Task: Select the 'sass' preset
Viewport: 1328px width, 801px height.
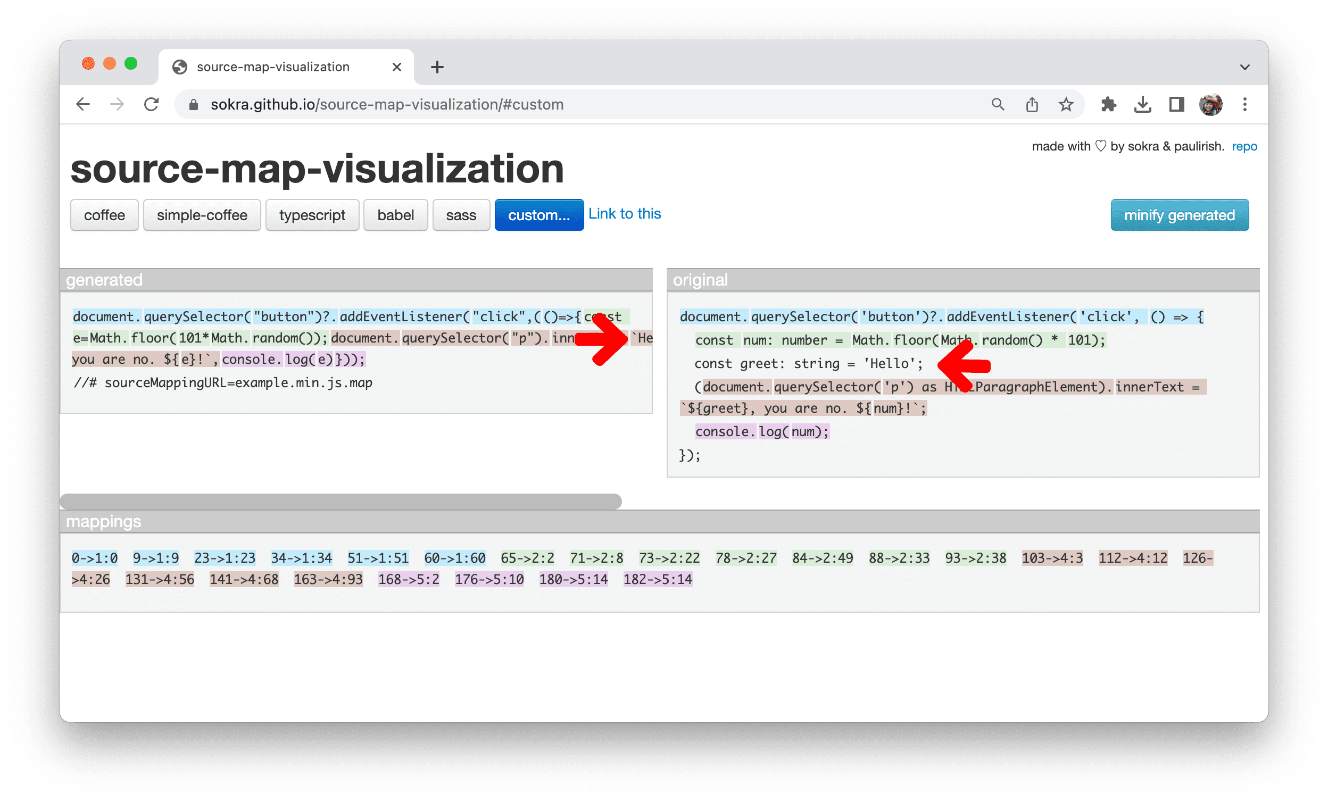Action: click(x=460, y=215)
